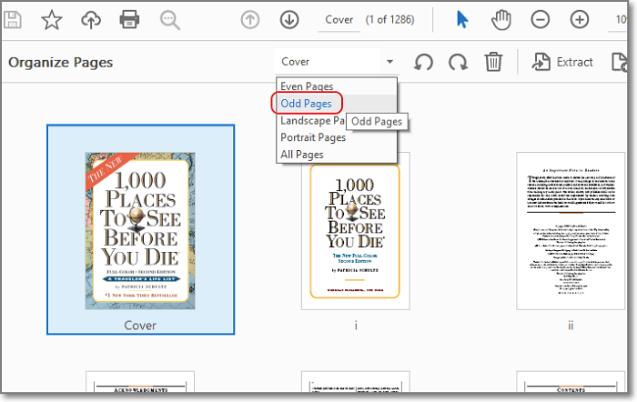Click the cloud upload icon
Viewport: 637px width, 402px height.
(x=91, y=19)
